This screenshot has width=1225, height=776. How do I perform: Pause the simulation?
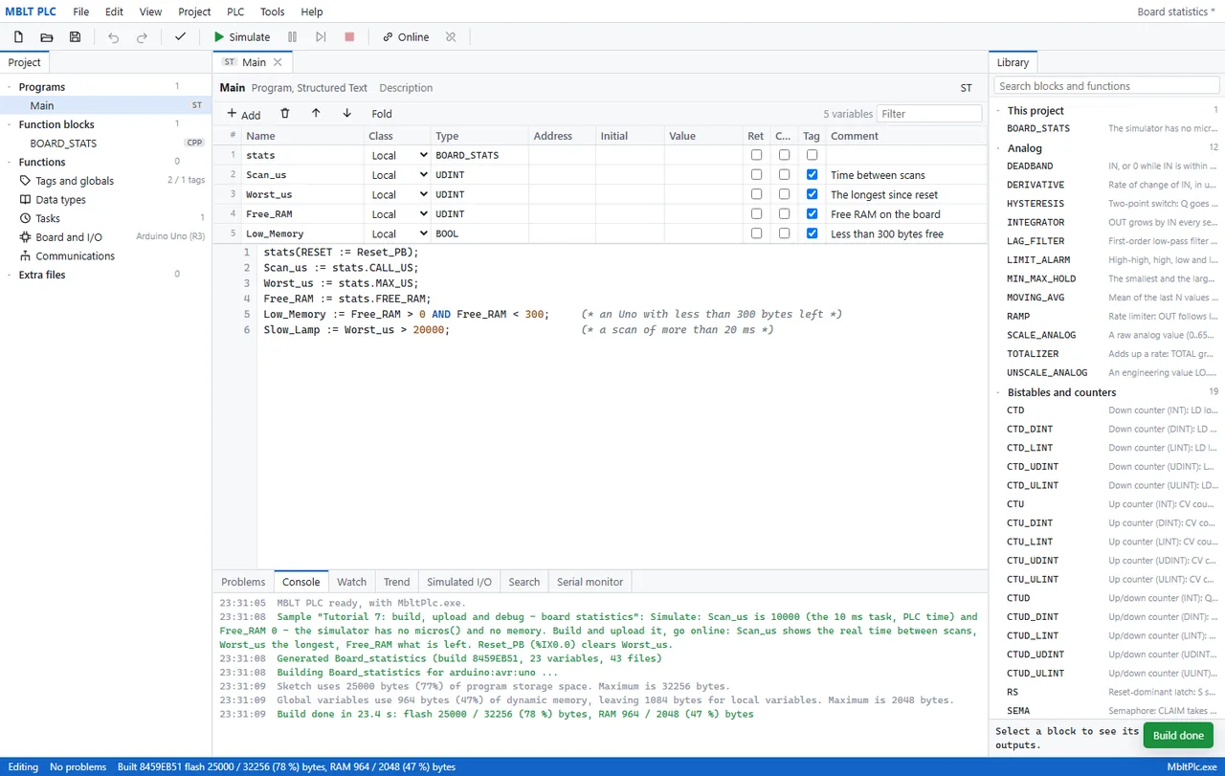[x=293, y=36]
